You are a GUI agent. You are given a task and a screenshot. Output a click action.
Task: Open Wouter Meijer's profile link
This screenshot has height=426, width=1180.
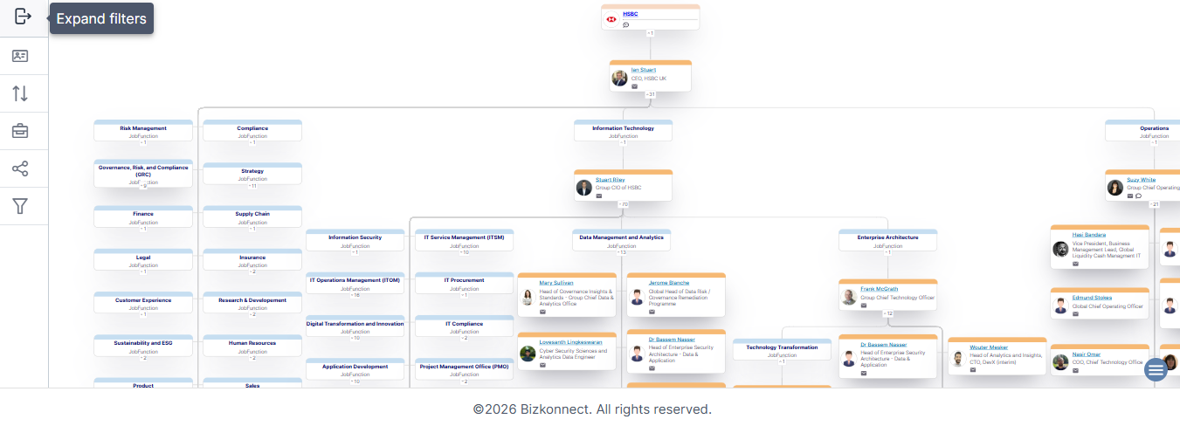(989, 347)
